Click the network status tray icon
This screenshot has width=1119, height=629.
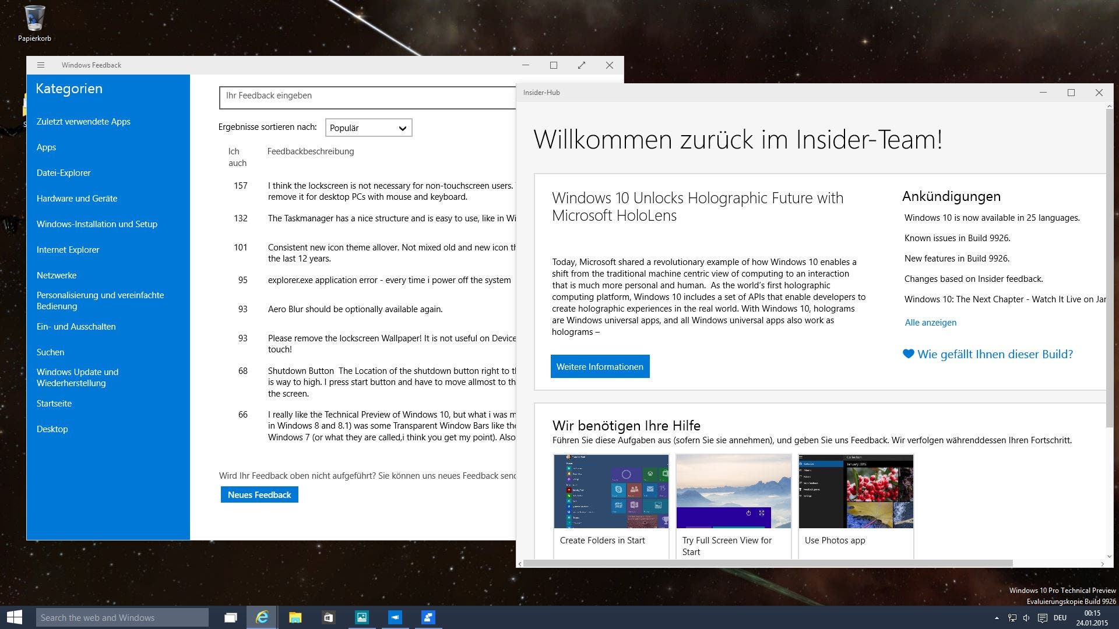tap(1012, 618)
